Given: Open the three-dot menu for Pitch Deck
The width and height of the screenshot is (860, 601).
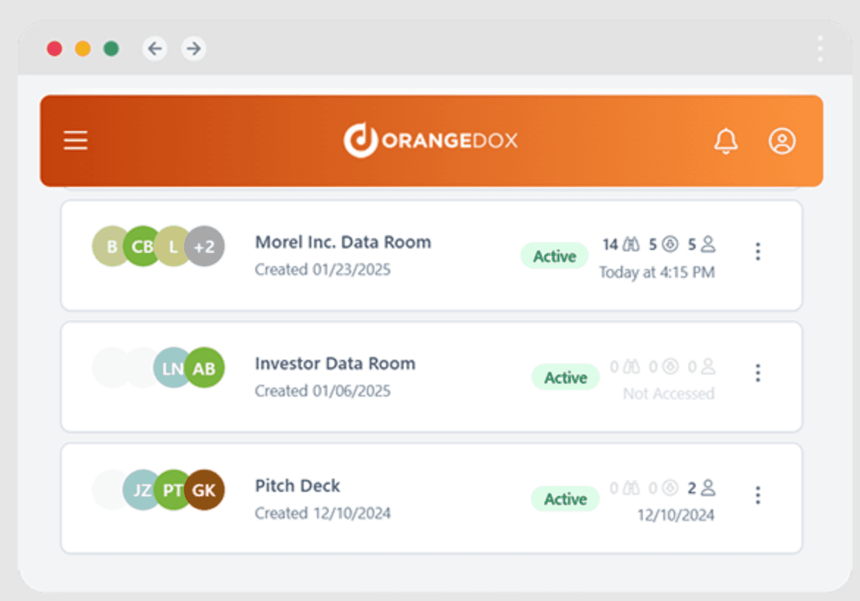Looking at the screenshot, I should (x=757, y=495).
